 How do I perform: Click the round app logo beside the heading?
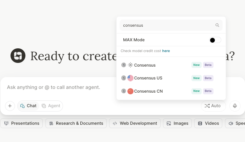(18, 56)
